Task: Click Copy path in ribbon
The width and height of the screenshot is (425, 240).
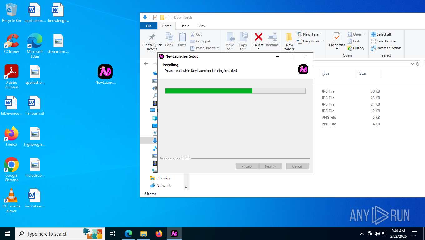Action: click(x=201, y=41)
